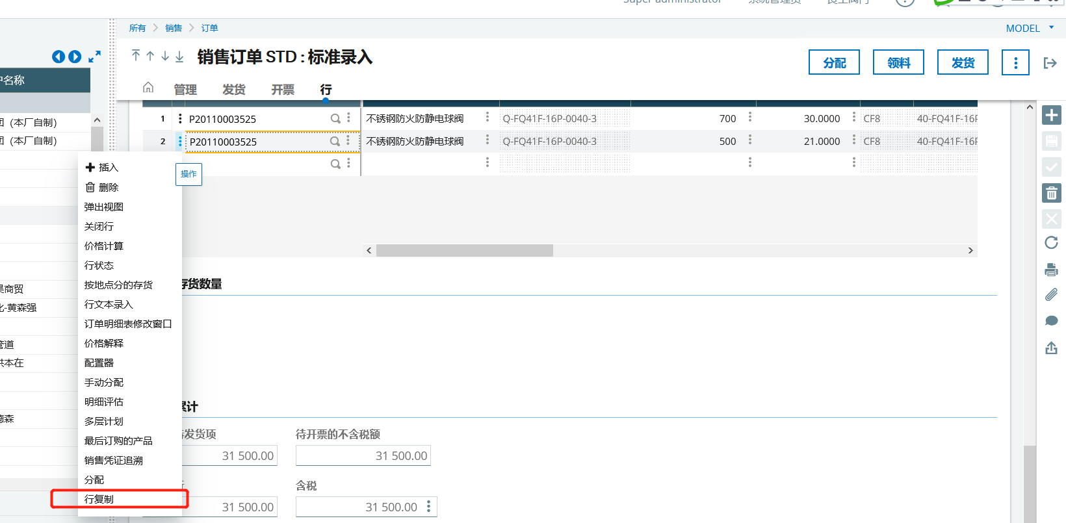The height and width of the screenshot is (523, 1066).
Task: Click the 订单 breadcrumb link
Action: (209, 28)
